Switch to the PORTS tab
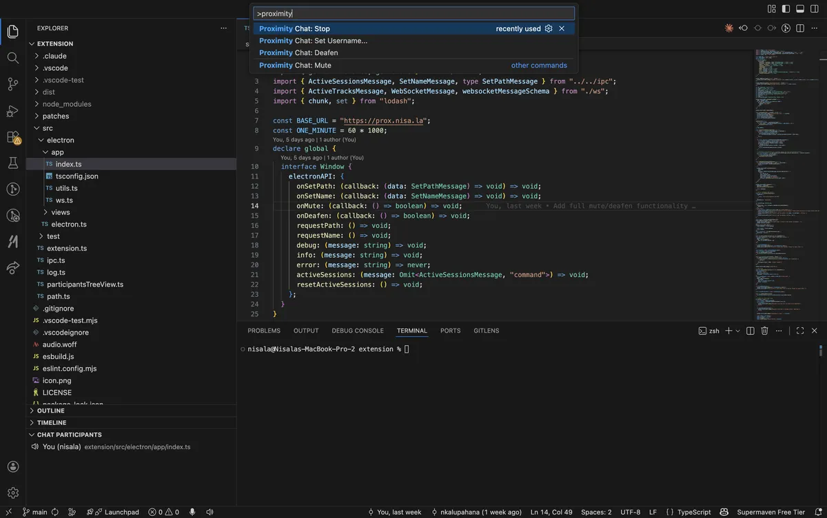Screen dimensions: 827x518 (x=450, y=331)
